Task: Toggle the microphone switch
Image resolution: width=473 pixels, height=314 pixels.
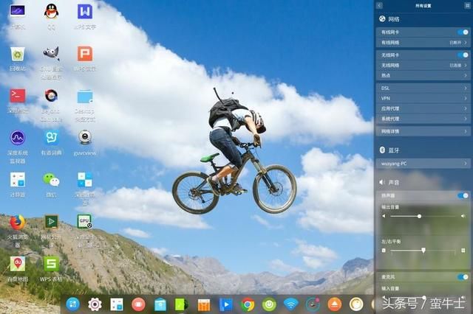Action: point(463,277)
